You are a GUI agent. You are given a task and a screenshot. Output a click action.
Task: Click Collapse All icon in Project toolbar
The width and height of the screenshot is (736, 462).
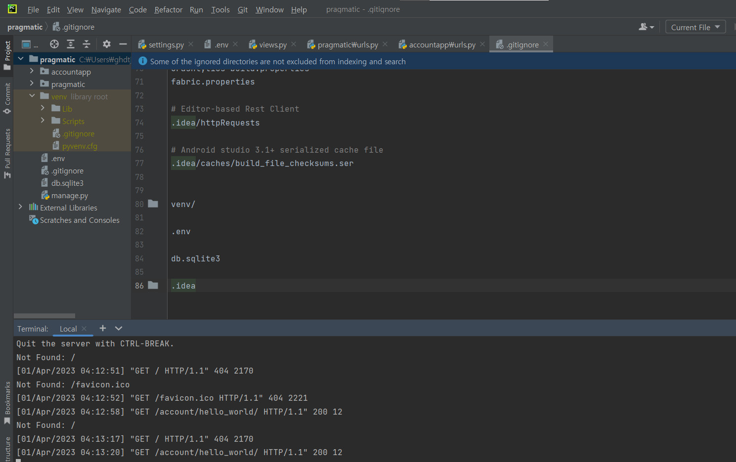[87, 44]
